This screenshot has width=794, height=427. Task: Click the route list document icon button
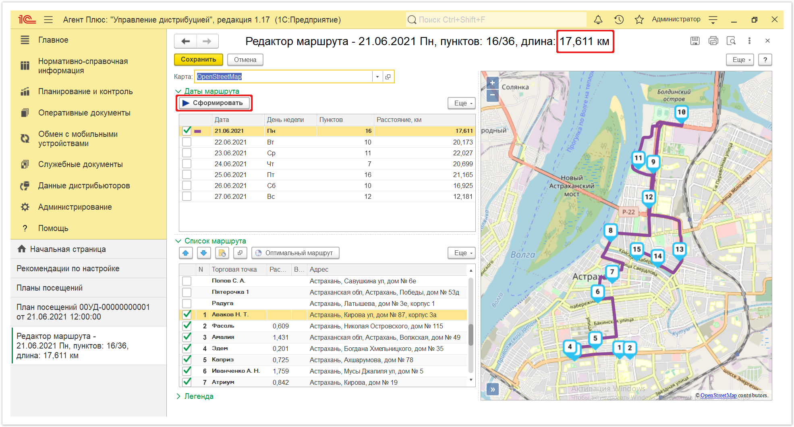222,253
